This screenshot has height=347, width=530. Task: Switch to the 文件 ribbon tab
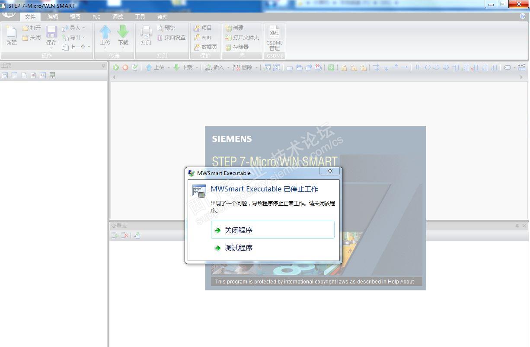click(x=30, y=17)
